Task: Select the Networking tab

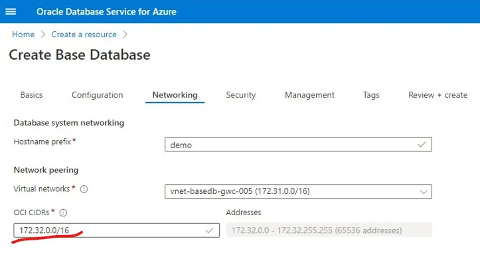Action: coord(175,95)
